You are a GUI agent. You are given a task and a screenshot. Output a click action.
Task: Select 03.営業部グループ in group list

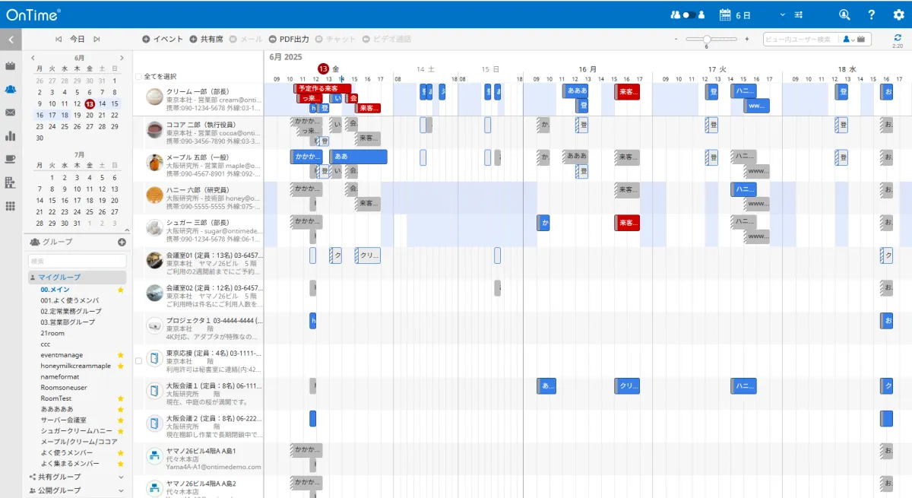(68, 322)
